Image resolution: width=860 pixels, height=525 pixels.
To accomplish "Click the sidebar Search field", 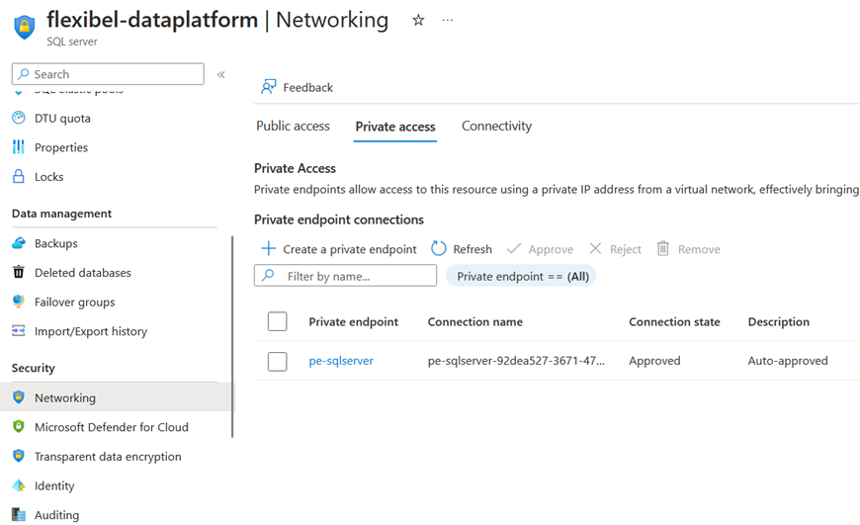I will tap(108, 74).
